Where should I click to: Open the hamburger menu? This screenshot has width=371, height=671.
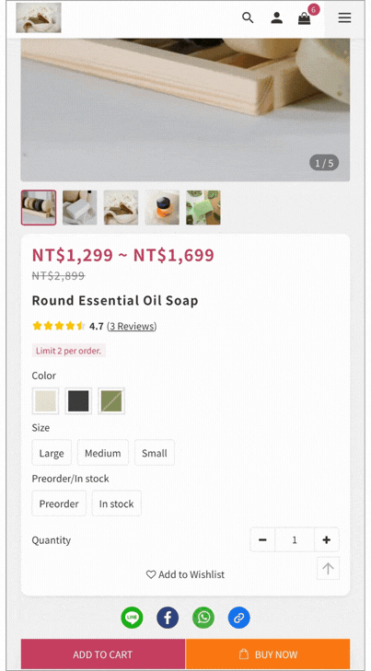point(344,17)
